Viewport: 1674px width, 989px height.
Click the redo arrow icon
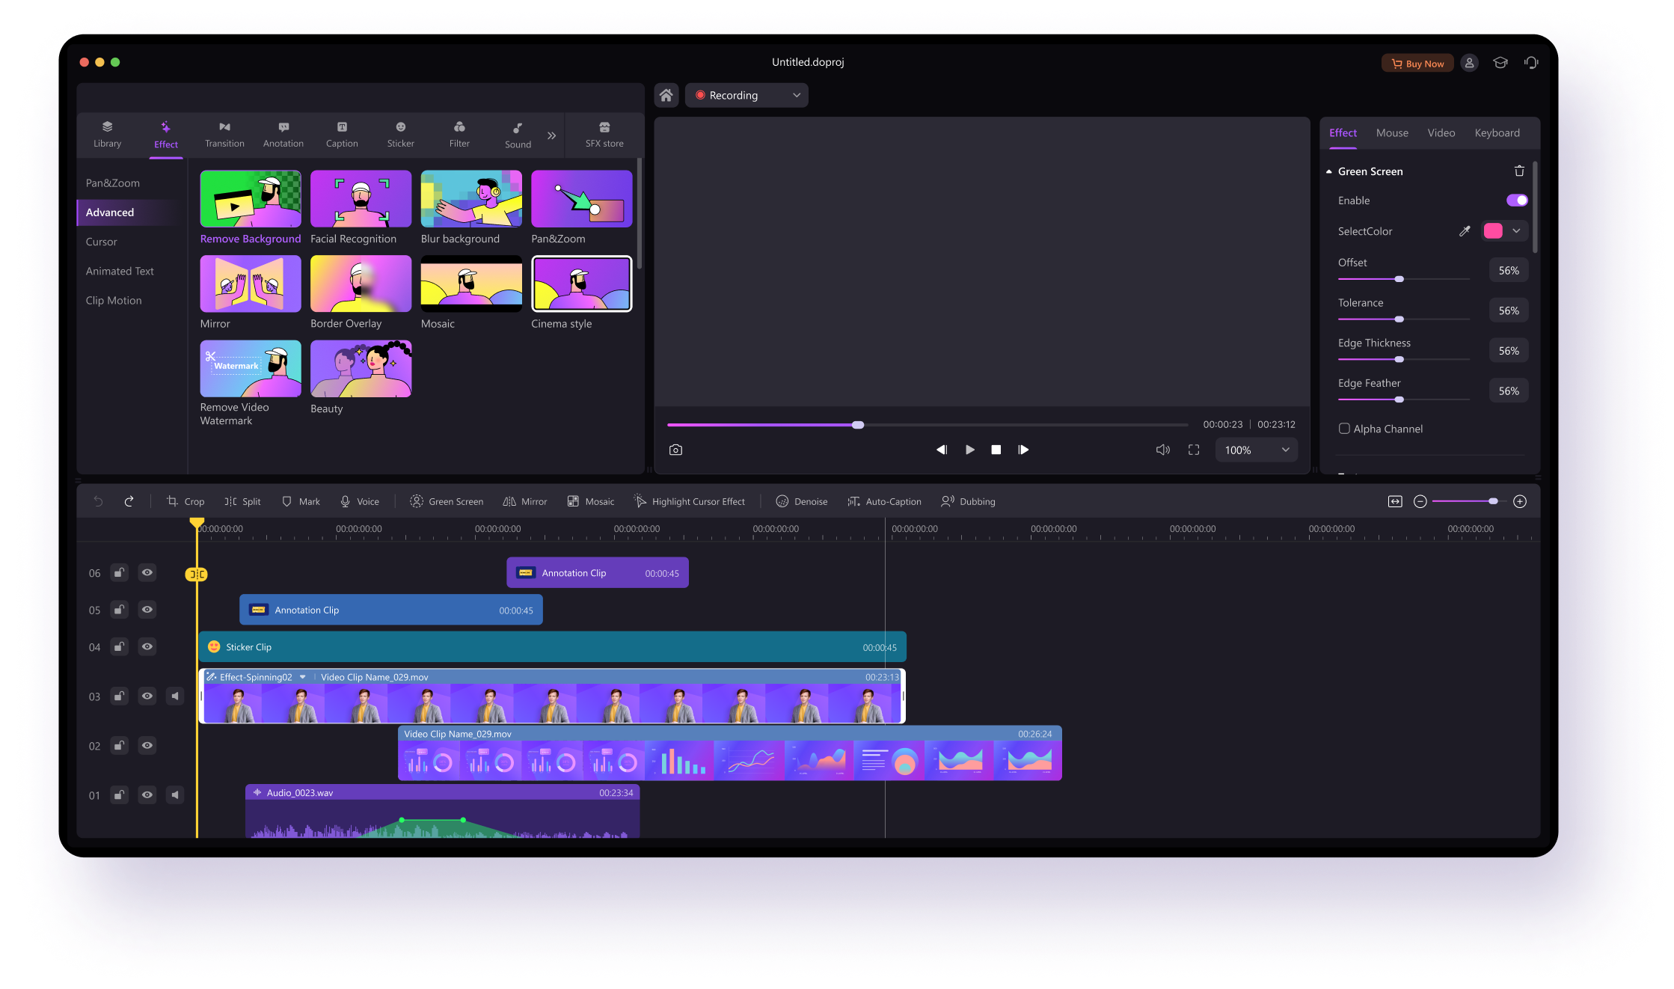point(129,501)
